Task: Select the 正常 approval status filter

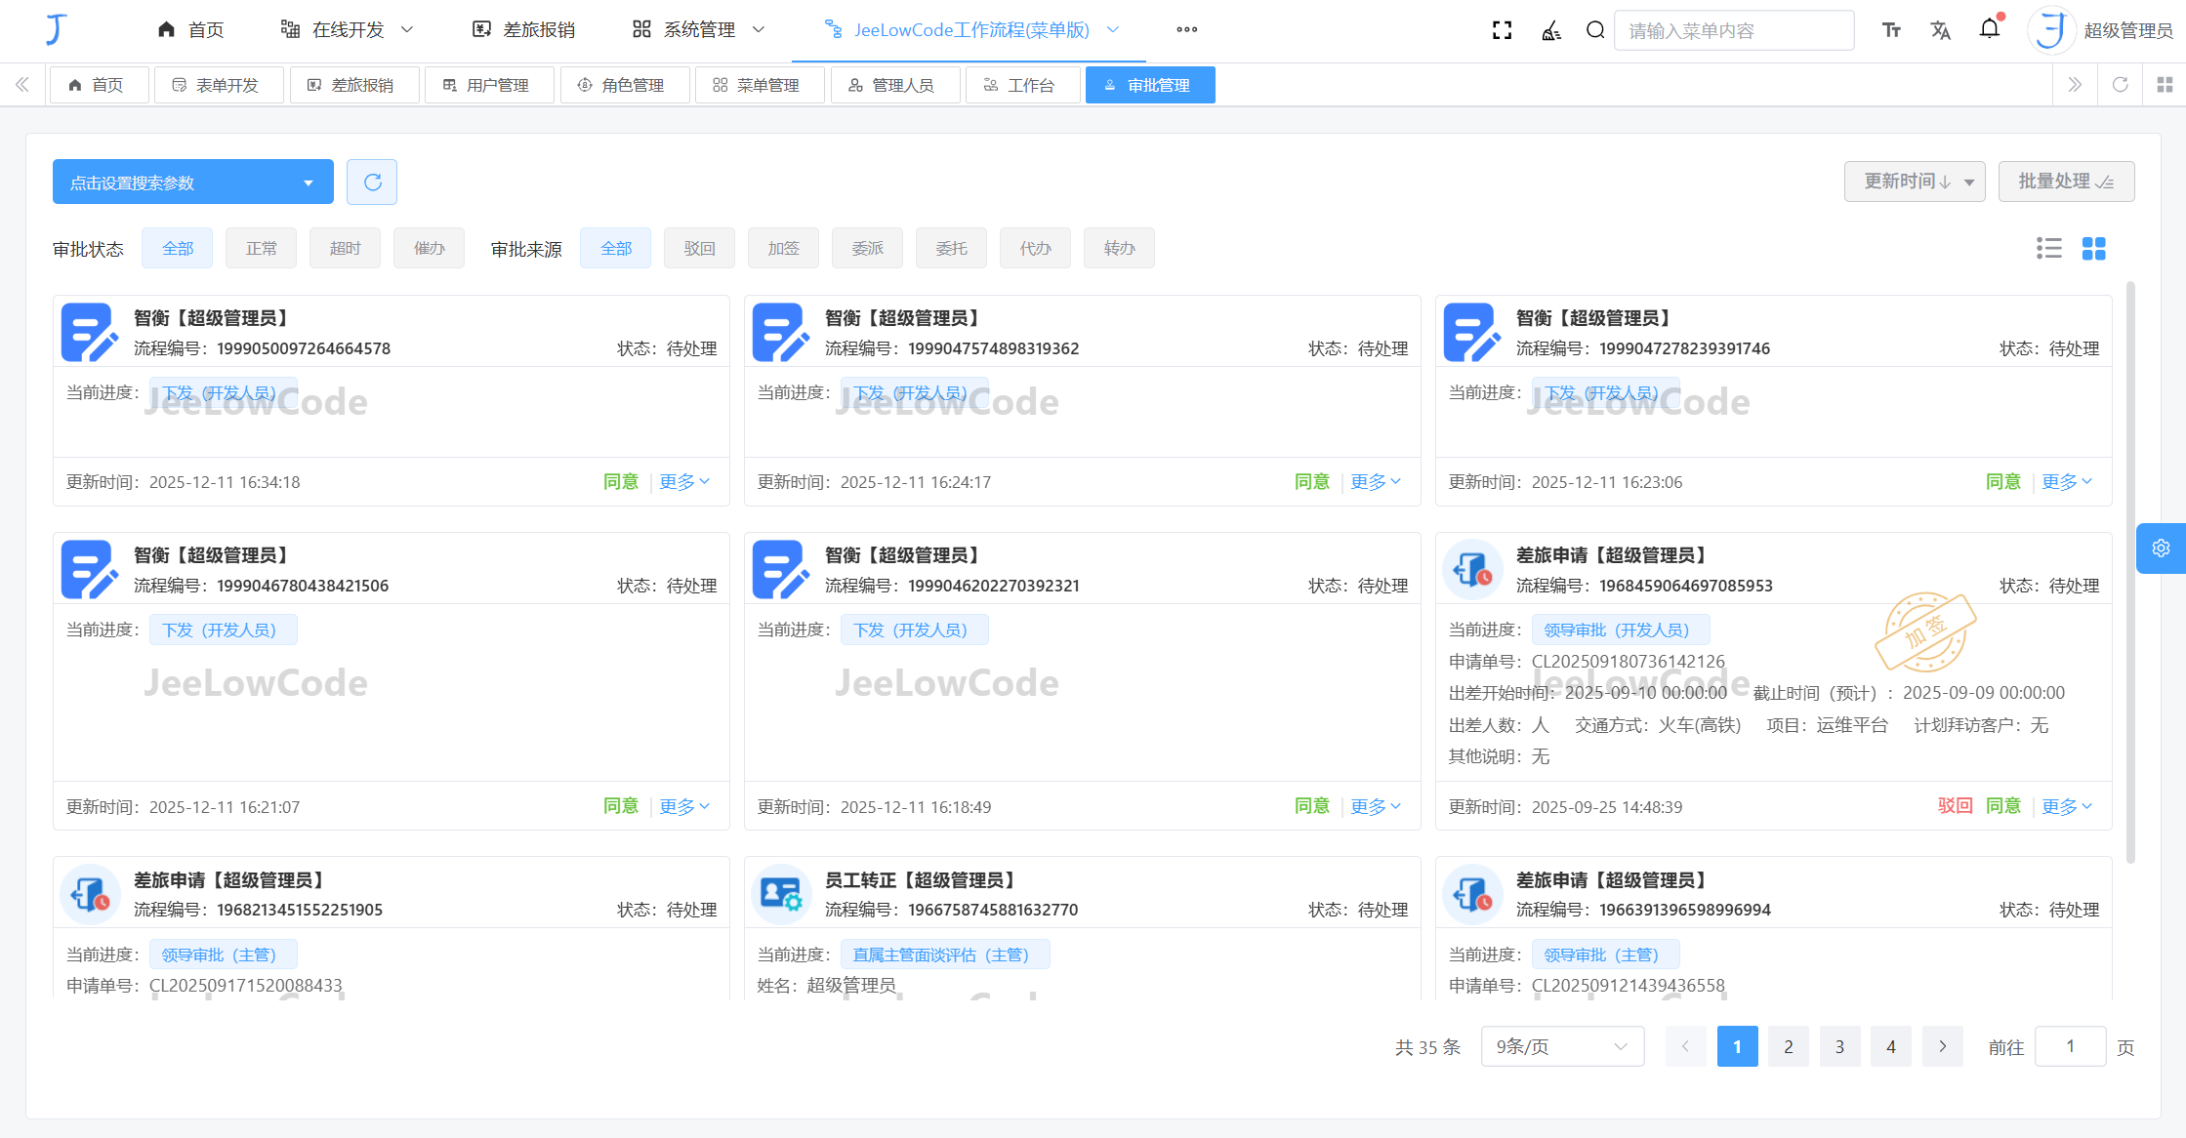Action: point(261,248)
